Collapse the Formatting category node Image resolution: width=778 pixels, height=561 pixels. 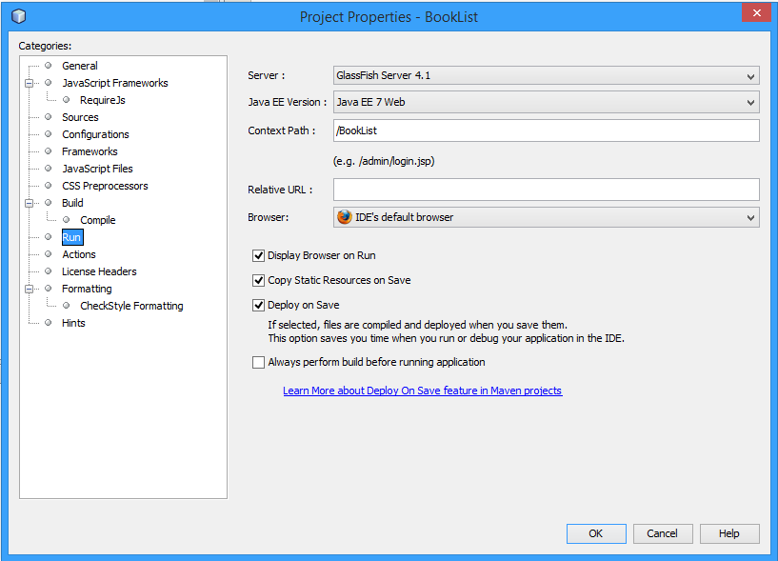[x=30, y=289]
